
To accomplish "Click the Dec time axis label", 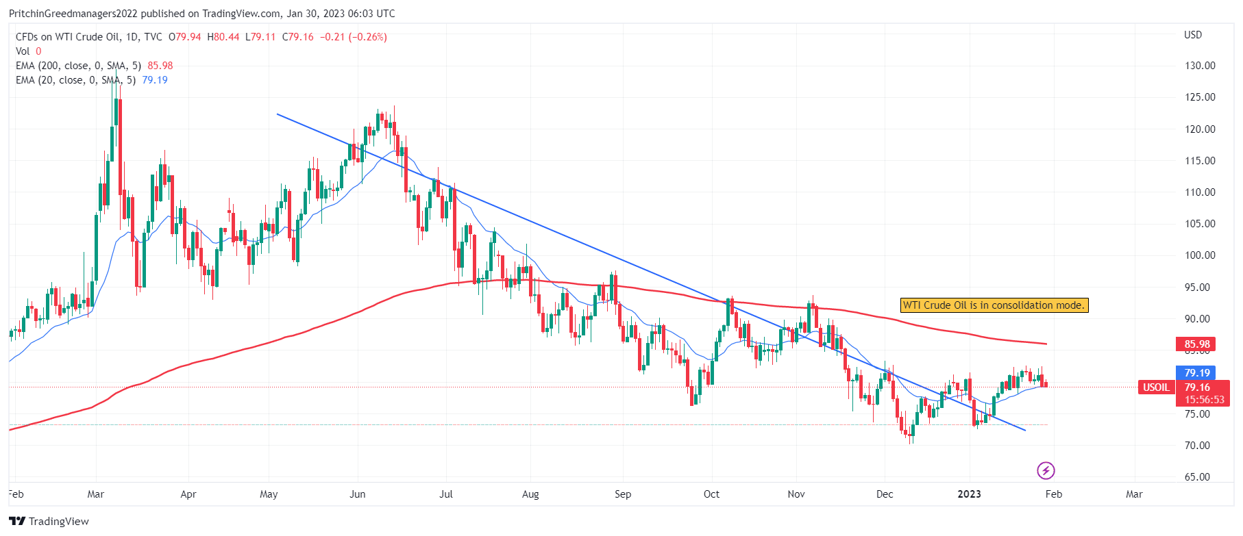I will pyautogui.click(x=885, y=494).
